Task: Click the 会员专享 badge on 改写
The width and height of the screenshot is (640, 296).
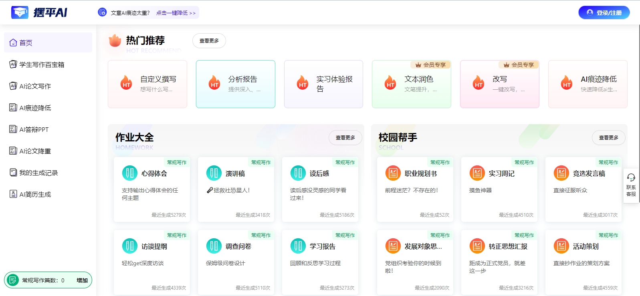Action: coord(519,64)
